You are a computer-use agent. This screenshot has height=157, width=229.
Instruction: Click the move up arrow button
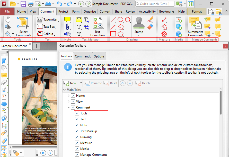[x=123, y=83]
